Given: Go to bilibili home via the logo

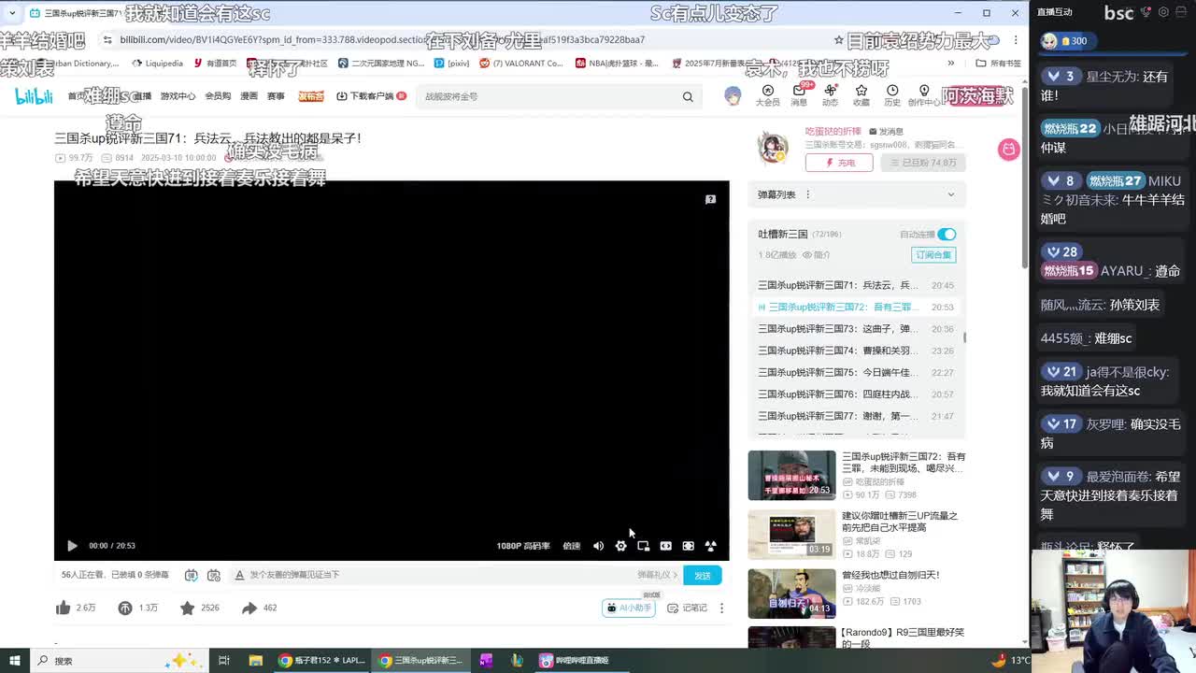Looking at the screenshot, I should (34, 96).
